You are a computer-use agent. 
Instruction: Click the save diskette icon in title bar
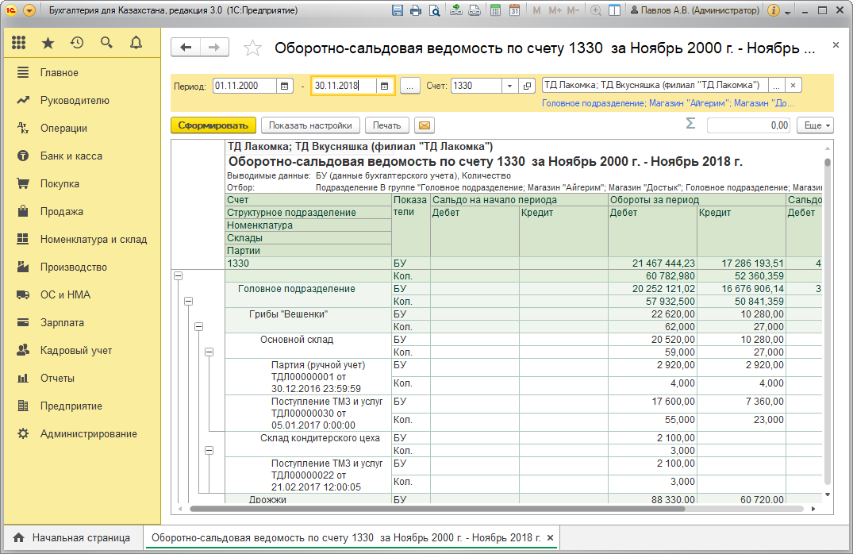(x=398, y=11)
